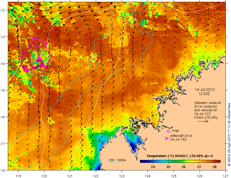Click longitude label 127 on bottom axis
This screenshot has height=178, width=231.
pyautogui.click(x=225, y=176)
